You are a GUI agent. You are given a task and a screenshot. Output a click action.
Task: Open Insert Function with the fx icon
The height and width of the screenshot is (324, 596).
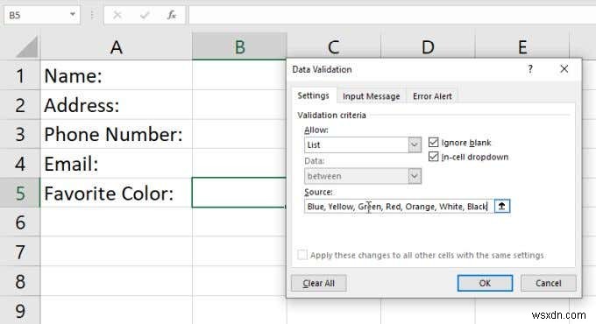pos(172,15)
